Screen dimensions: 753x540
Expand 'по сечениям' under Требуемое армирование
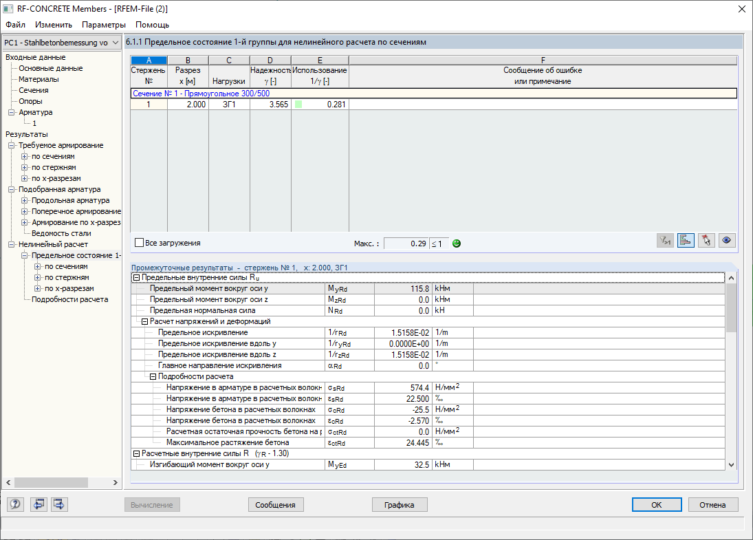click(25, 157)
